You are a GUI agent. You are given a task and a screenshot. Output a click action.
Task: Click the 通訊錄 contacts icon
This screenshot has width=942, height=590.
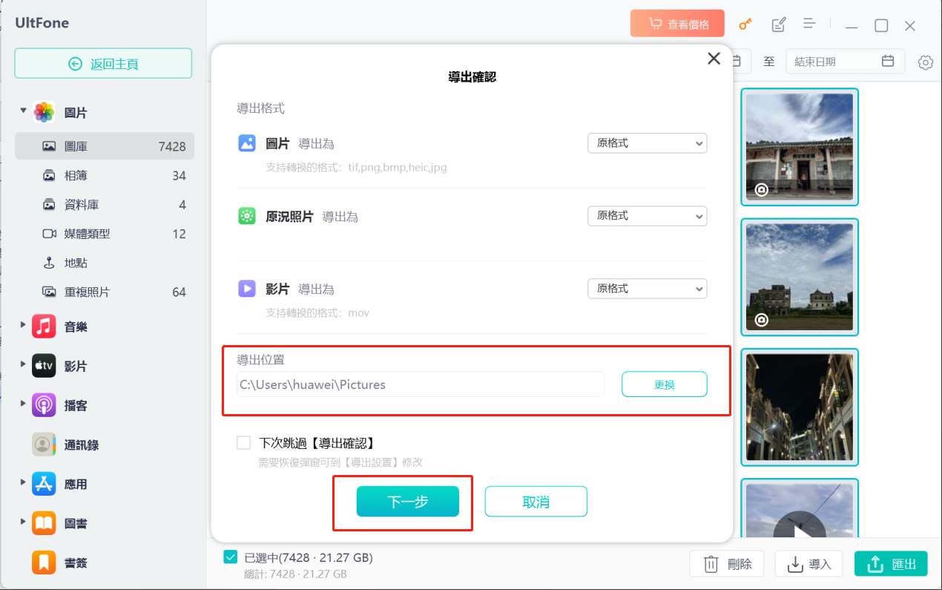(x=43, y=445)
